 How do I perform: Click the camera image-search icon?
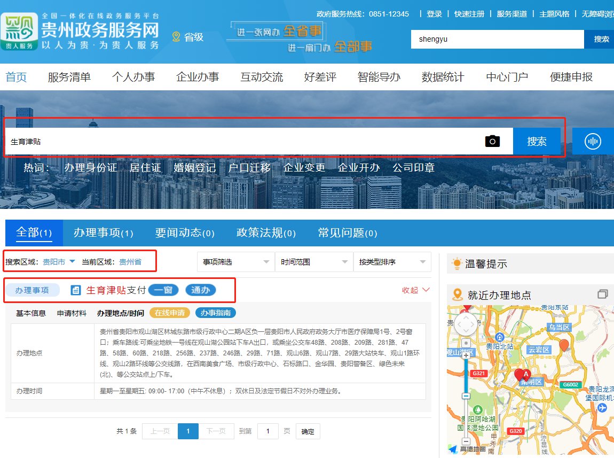coord(492,141)
